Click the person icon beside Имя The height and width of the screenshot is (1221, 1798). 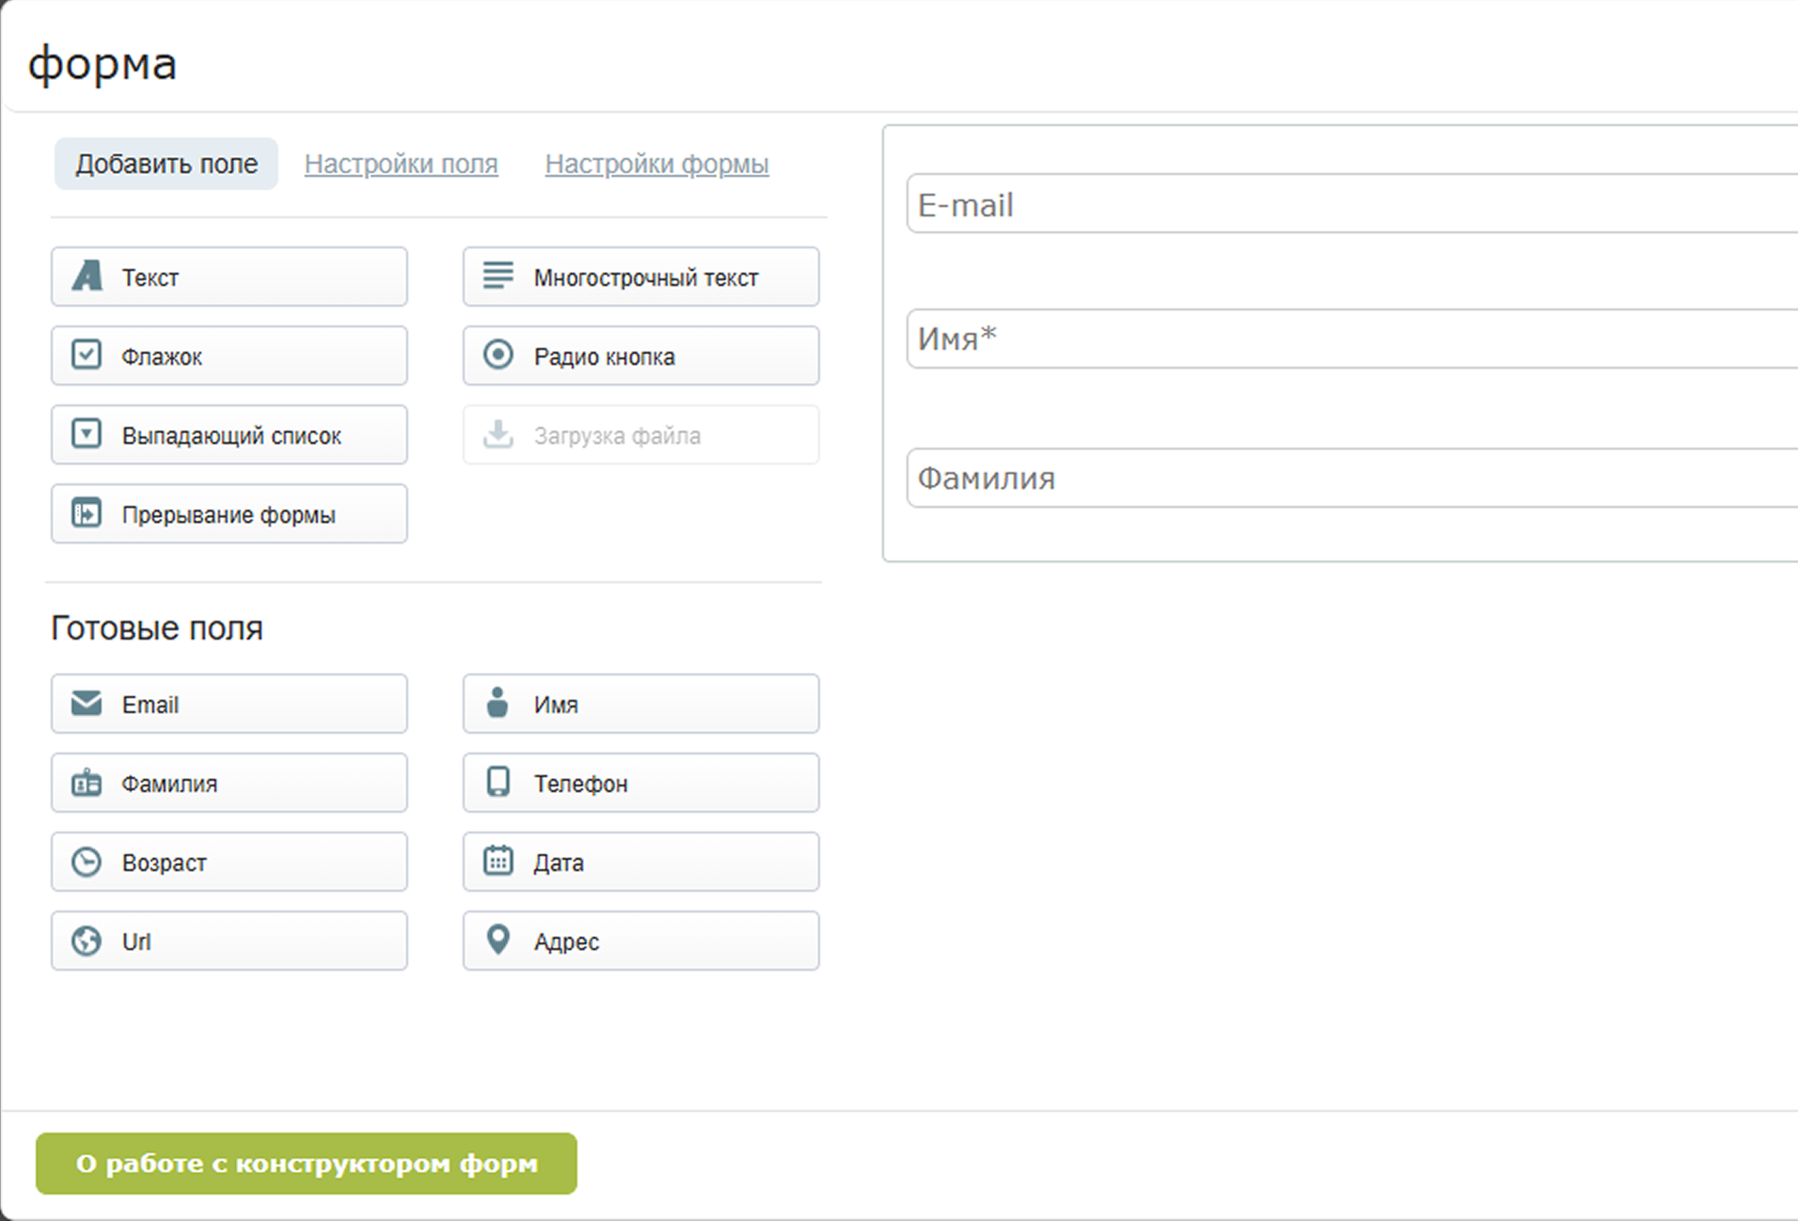click(x=498, y=702)
